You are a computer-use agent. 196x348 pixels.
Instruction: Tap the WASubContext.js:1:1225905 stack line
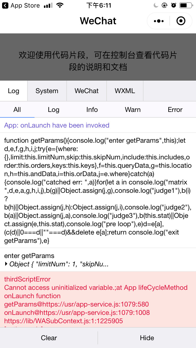pos(64,321)
